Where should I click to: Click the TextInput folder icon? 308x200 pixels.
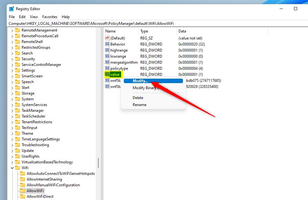(x=18, y=128)
